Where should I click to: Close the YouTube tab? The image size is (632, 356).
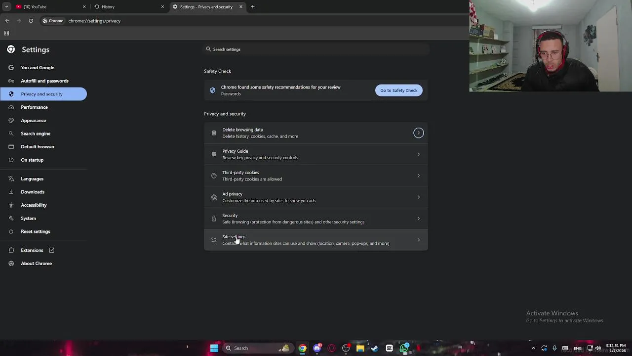[x=84, y=7]
